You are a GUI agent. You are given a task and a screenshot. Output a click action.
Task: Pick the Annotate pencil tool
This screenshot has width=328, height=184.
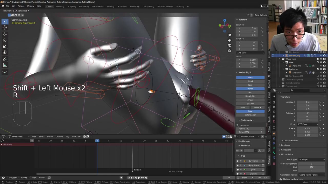click(5, 59)
